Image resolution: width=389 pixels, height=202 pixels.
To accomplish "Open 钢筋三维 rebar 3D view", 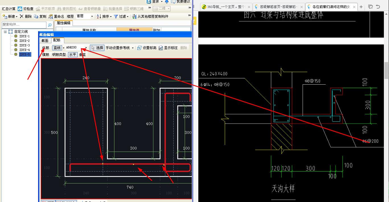I will (x=134, y=9).
